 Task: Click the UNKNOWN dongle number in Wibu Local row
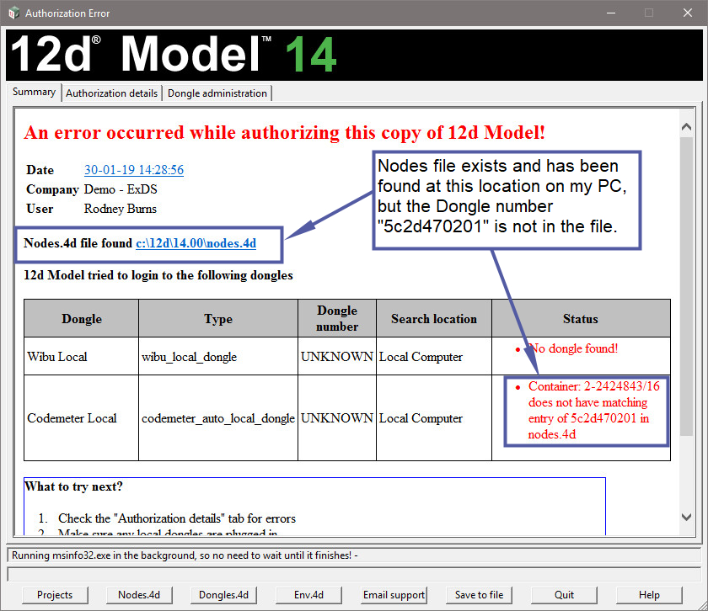pyautogui.click(x=337, y=356)
